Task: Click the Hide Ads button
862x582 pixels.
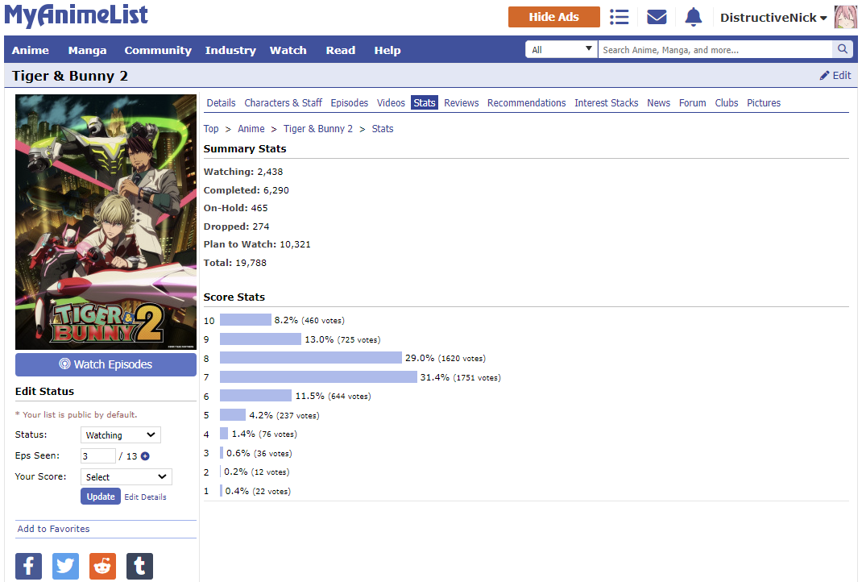Action: (x=553, y=17)
